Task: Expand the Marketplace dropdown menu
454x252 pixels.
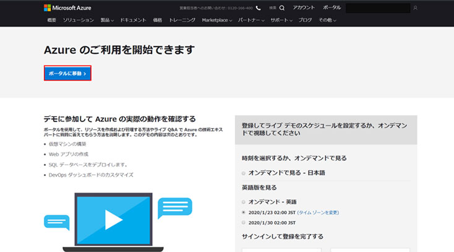Action: coord(217,20)
